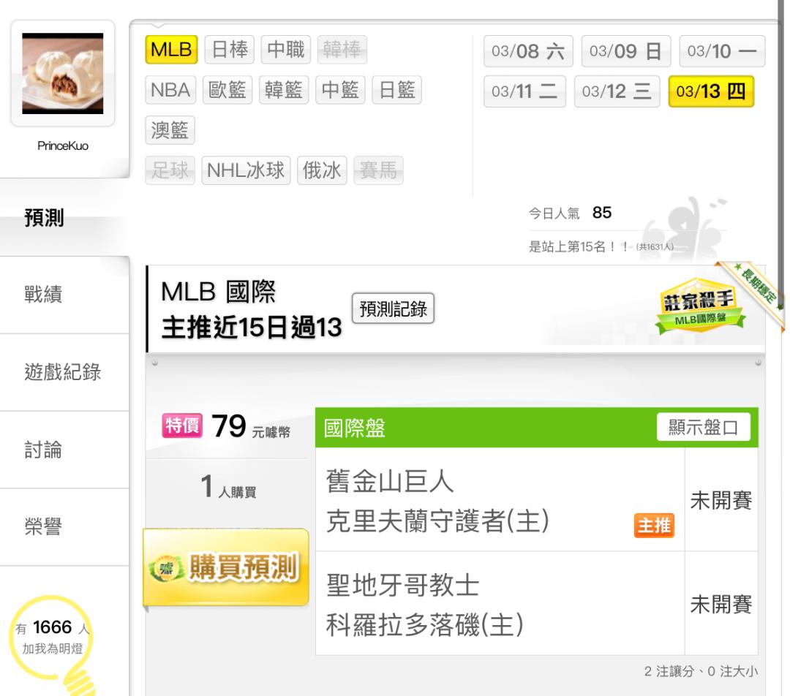The image size is (790, 696).
Task: Select the NBA league filter
Action: pyautogui.click(x=170, y=90)
